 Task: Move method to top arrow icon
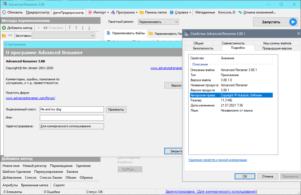point(70,28)
